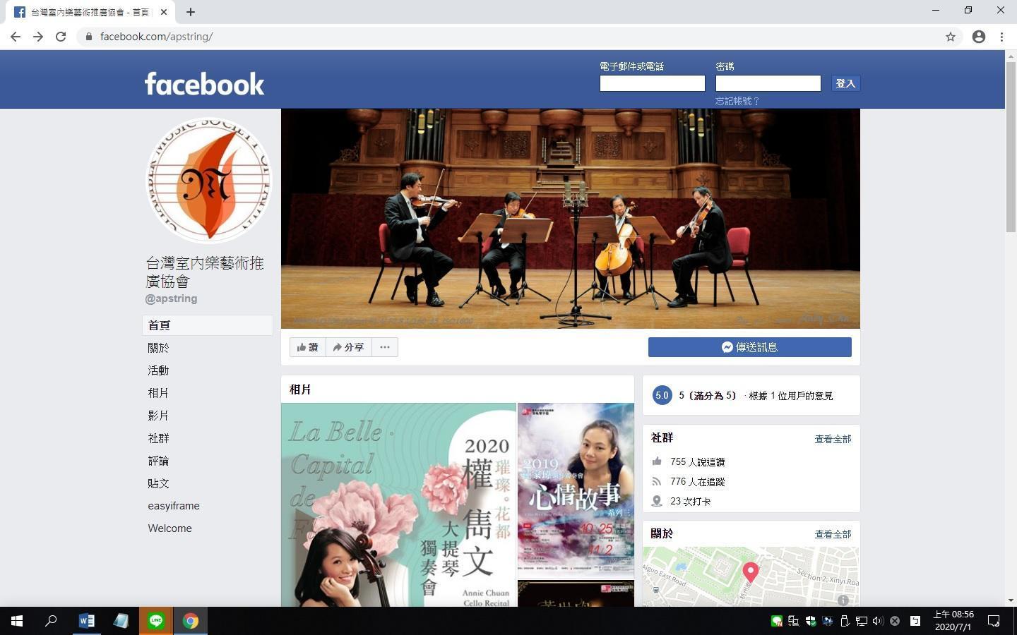Click the Windows Start button
Screen dimensions: 1017x635
[x=17, y=621]
